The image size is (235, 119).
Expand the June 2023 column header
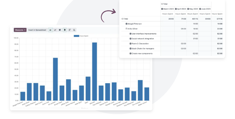click(x=205, y=9)
